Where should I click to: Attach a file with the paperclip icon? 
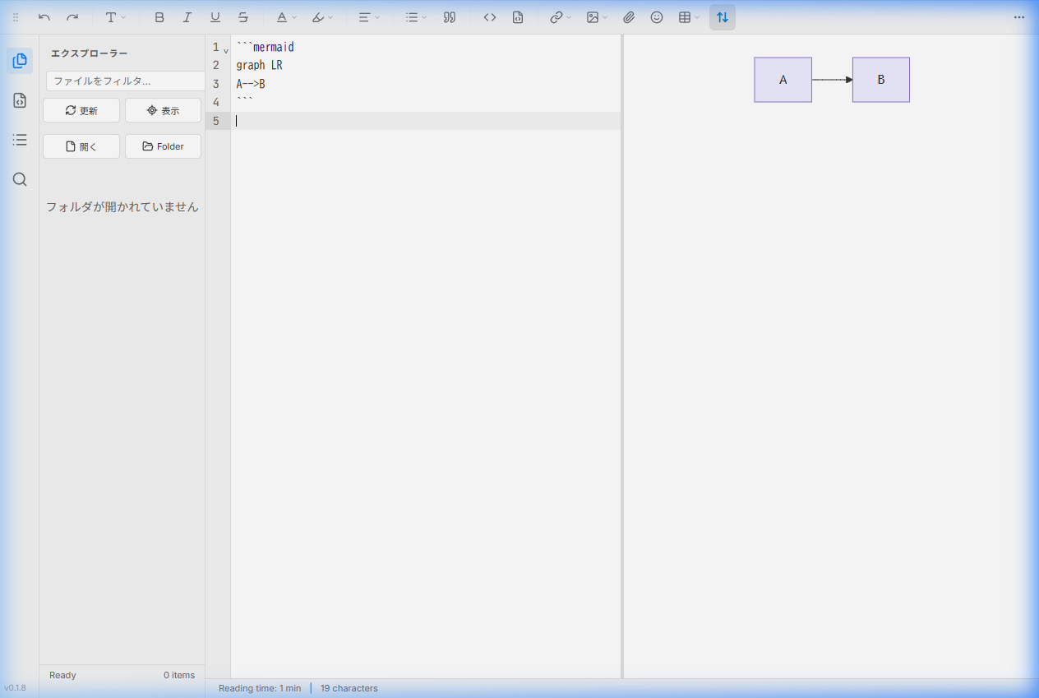[x=629, y=17]
